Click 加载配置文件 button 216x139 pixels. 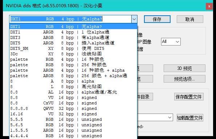tap(190, 118)
